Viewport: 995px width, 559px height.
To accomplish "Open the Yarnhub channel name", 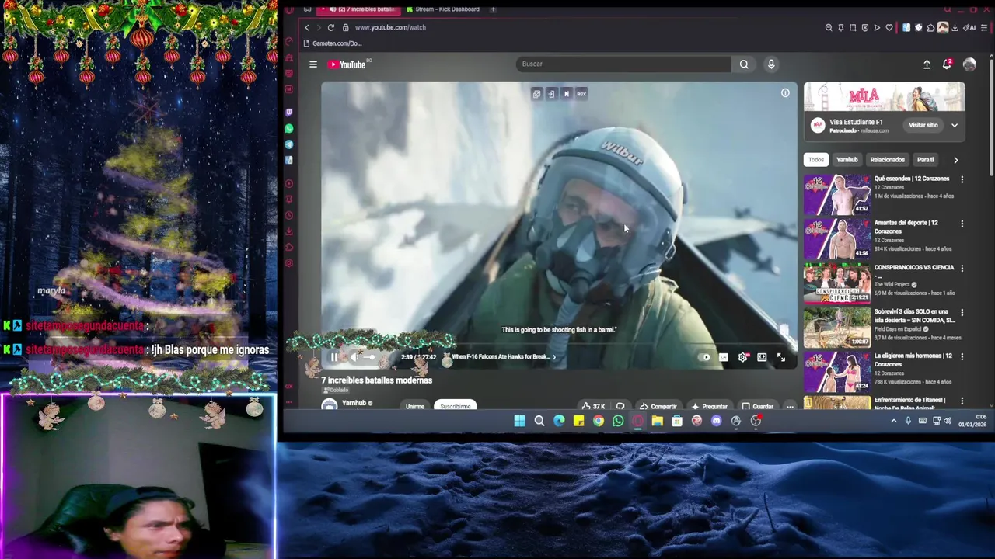I will click(354, 403).
